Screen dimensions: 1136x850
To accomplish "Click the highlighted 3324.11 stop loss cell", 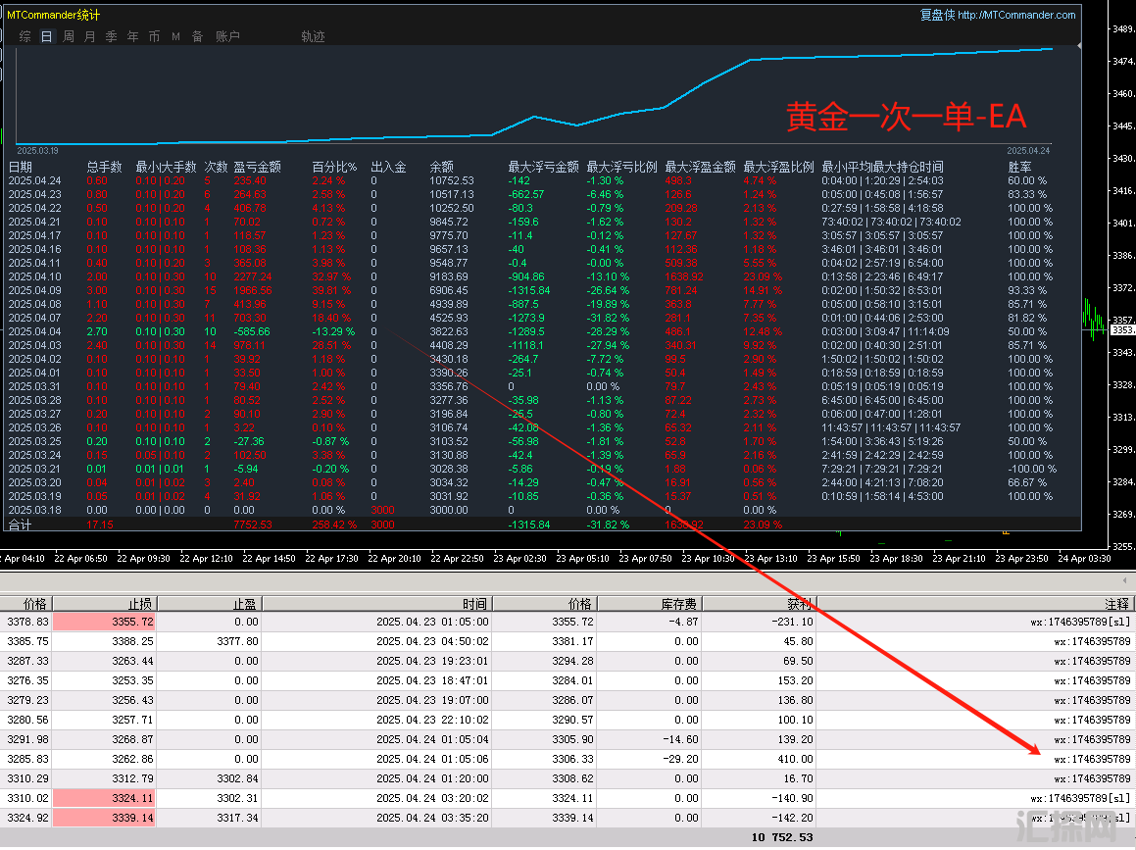I will pyautogui.click(x=104, y=798).
